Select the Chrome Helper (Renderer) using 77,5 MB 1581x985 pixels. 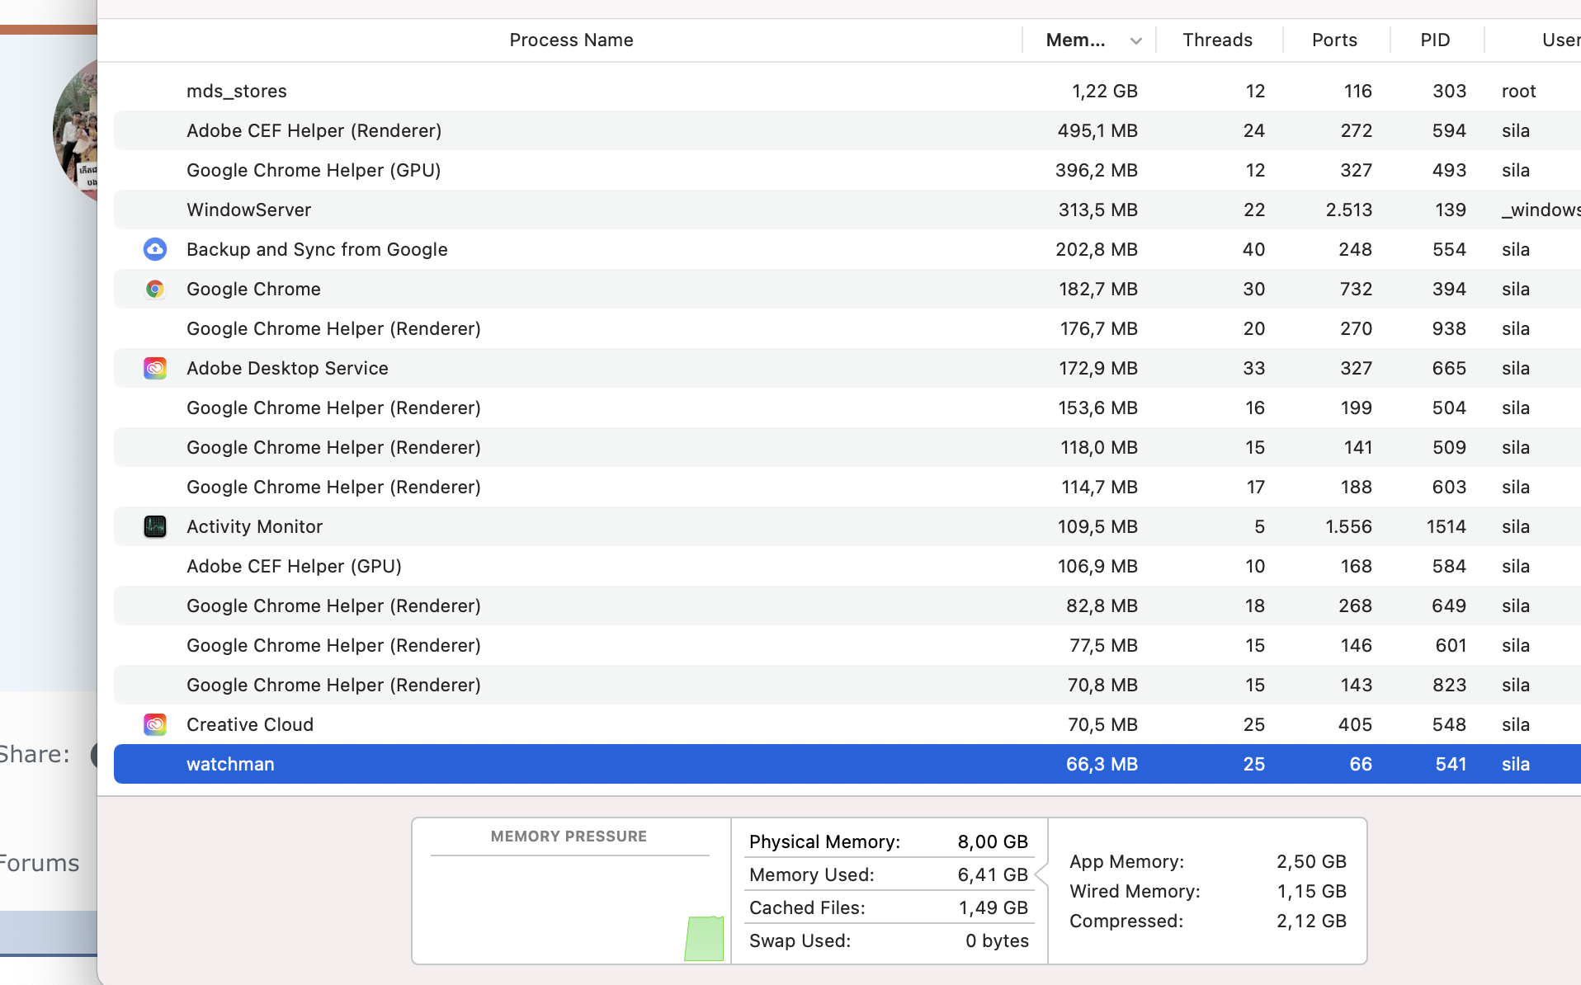point(847,645)
